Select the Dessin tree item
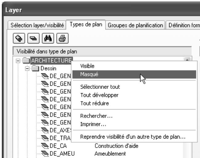The image size is (200, 158). pos(48,69)
